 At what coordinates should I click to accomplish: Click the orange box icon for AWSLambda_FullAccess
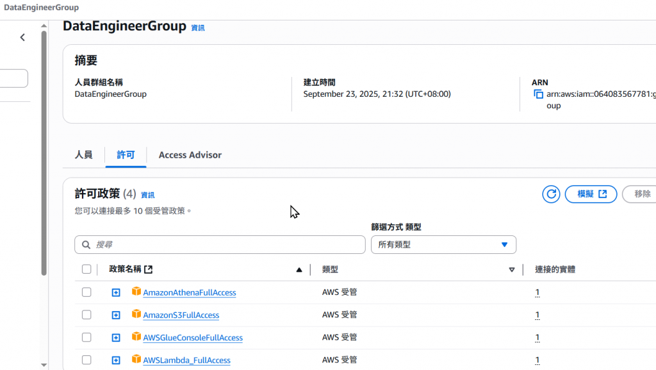(136, 359)
